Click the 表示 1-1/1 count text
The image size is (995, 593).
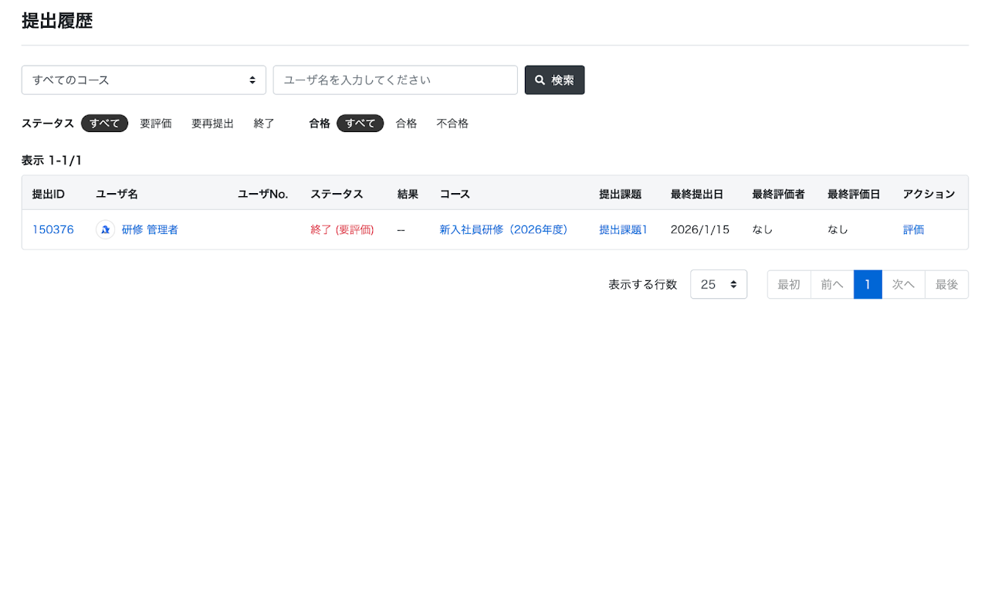(x=52, y=161)
